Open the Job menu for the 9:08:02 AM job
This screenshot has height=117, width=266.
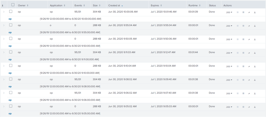click(229, 80)
